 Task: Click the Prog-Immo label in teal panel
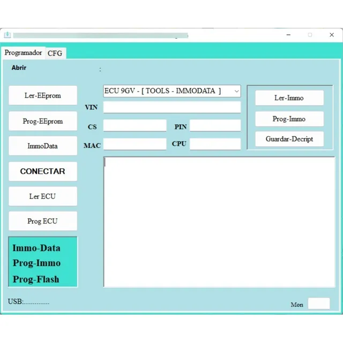36,263
